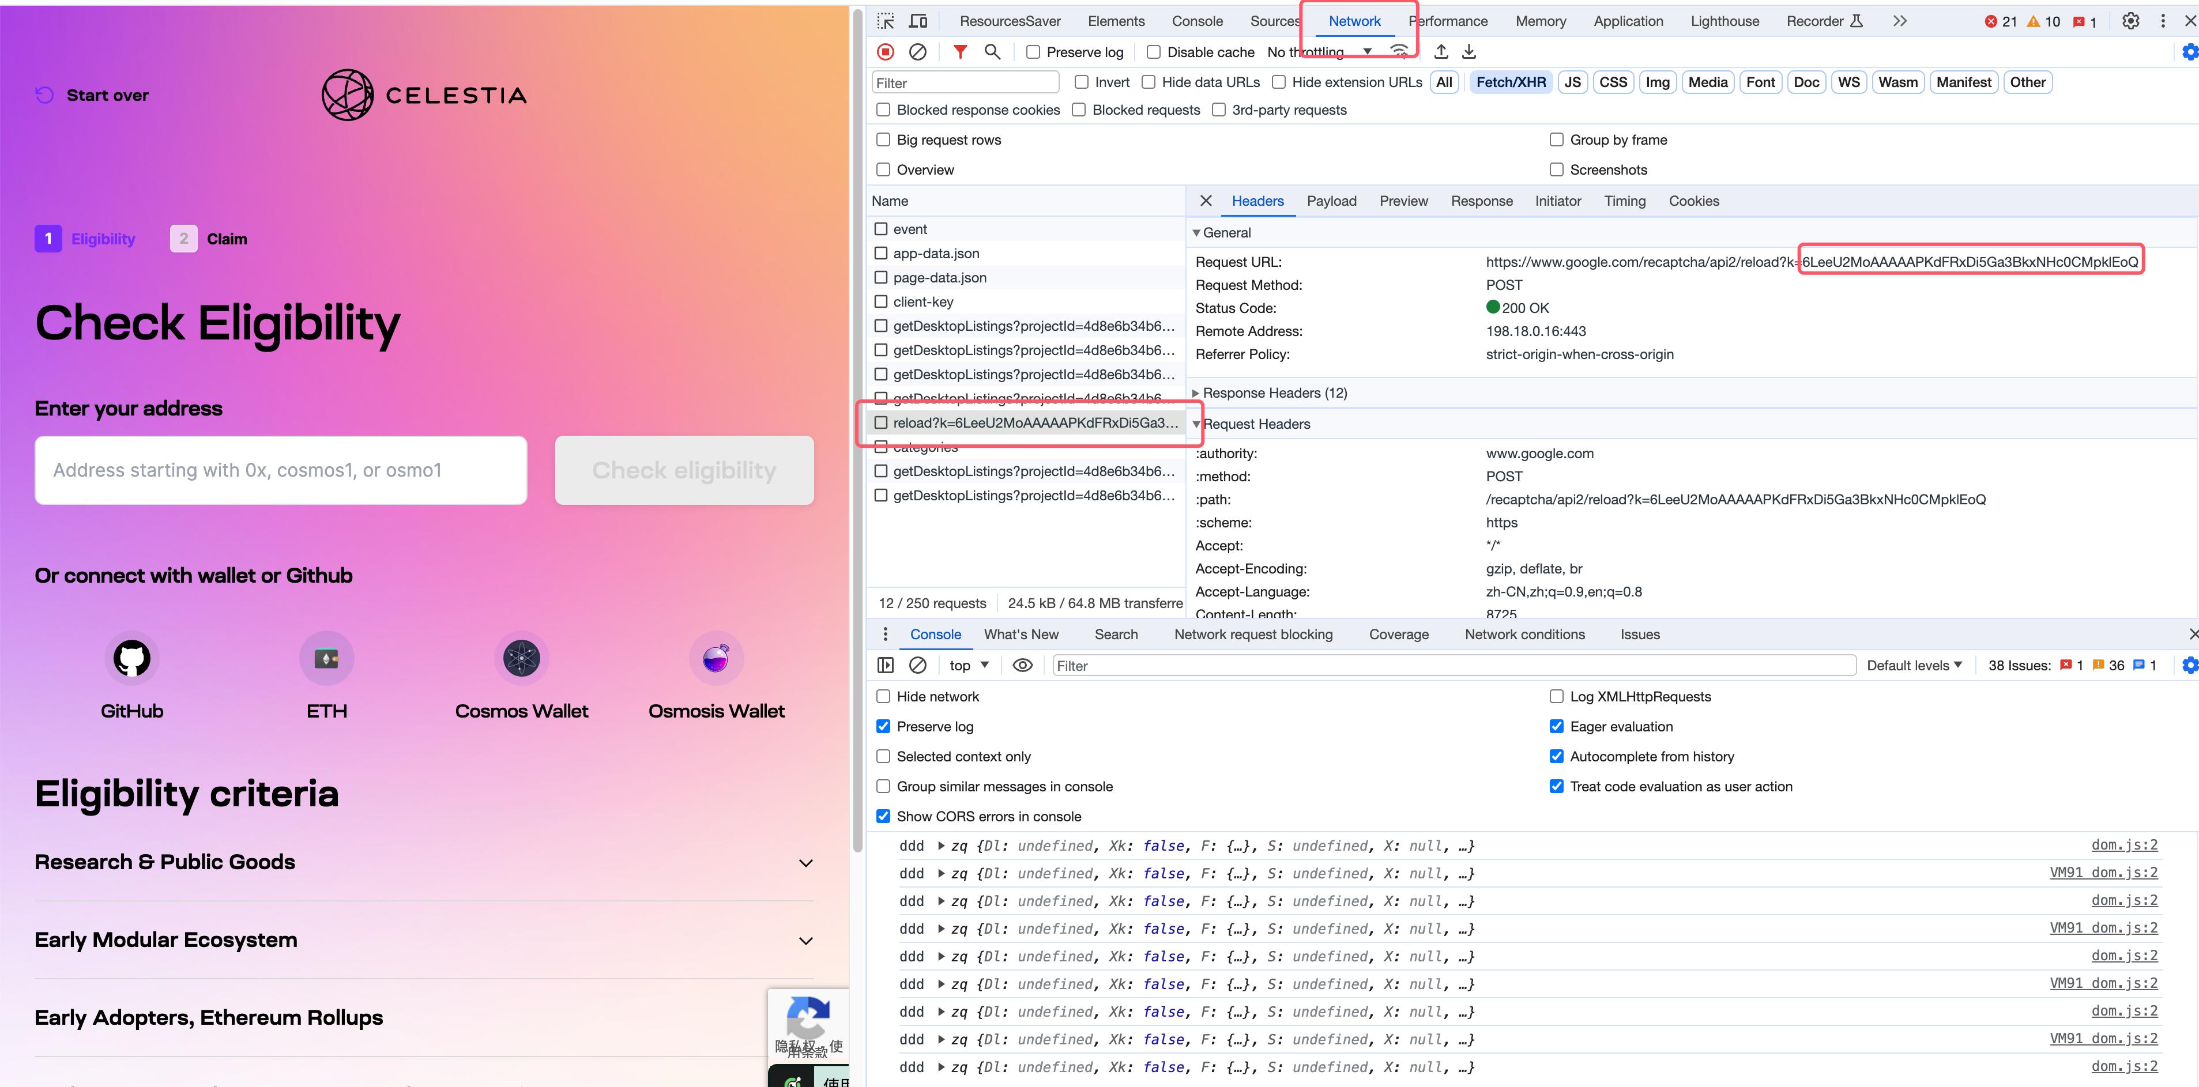Uncheck Show CORS errors in console

[x=883, y=817]
